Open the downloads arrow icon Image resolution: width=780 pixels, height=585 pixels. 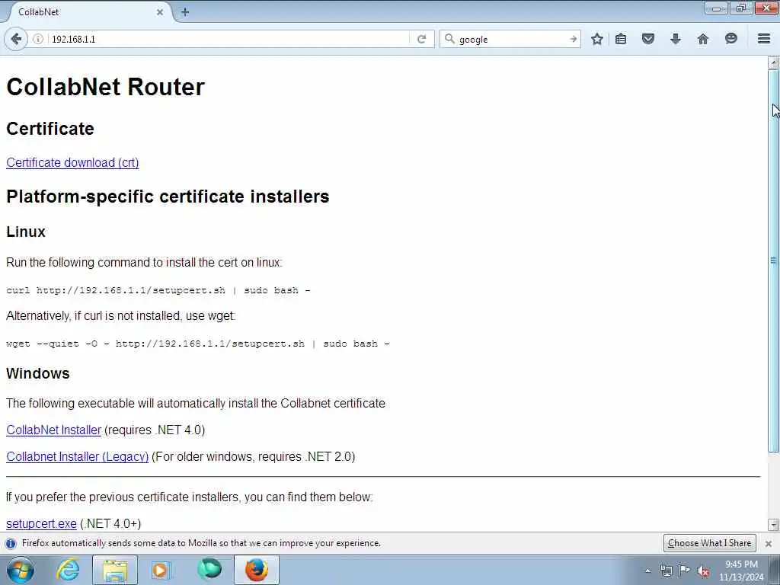[x=675, y=39]
